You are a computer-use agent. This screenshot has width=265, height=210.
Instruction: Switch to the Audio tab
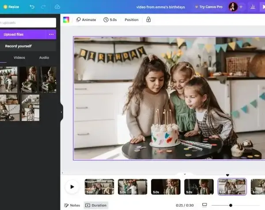[x=44, y=57]
